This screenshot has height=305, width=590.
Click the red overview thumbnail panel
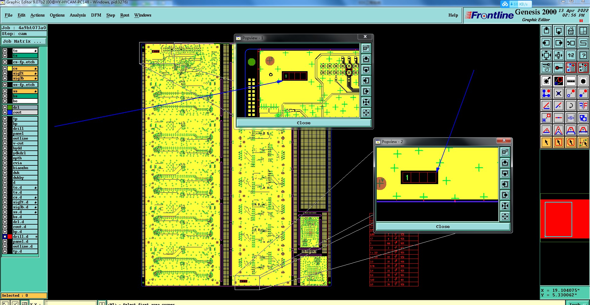565,218
